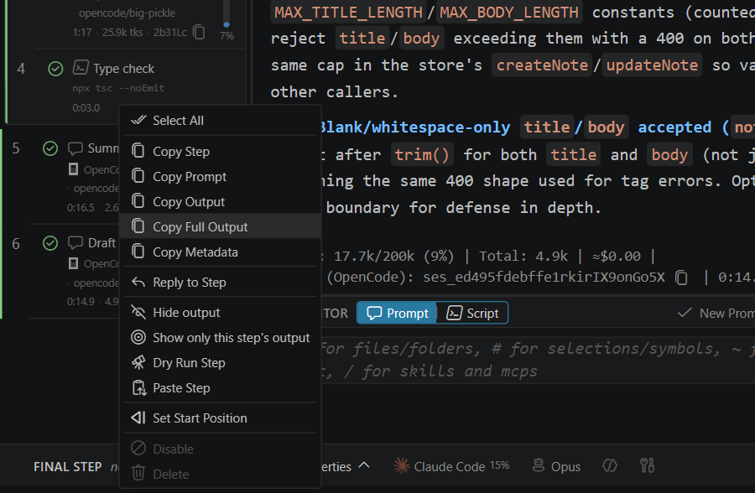The width and height of the screenshot is (755, 493).
Task: Click the updateNote code reference
Action: [652, 65]
